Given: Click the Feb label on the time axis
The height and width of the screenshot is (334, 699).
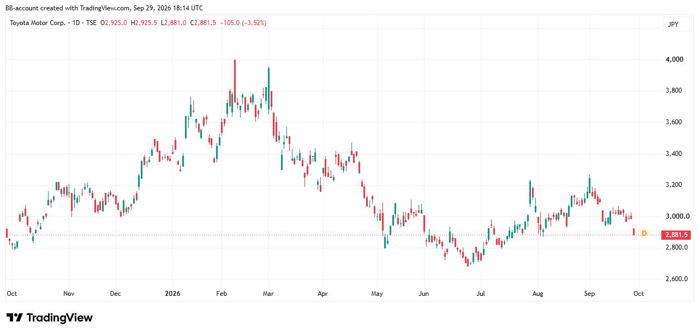Looking at the screenshot, I should tap(221, 294).
